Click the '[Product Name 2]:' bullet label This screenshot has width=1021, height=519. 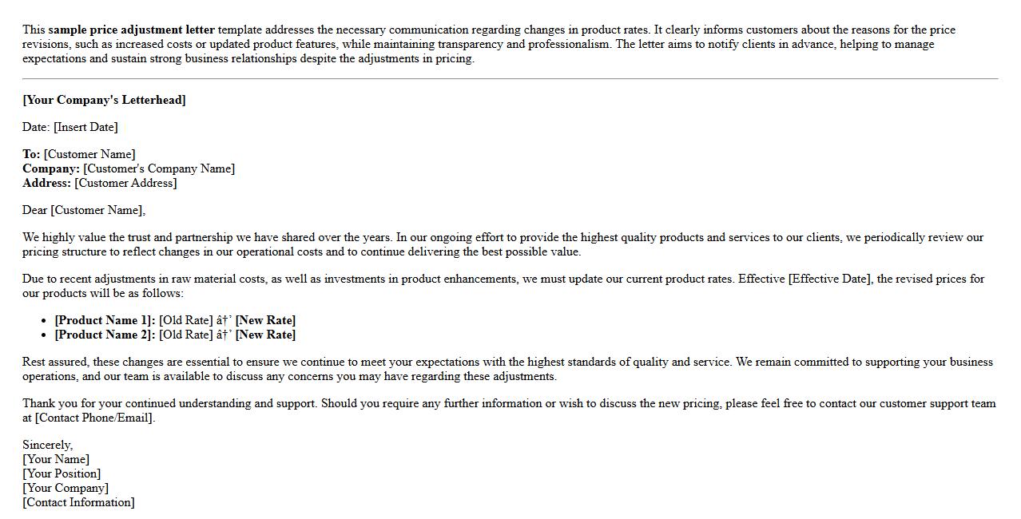click(105, 335)
